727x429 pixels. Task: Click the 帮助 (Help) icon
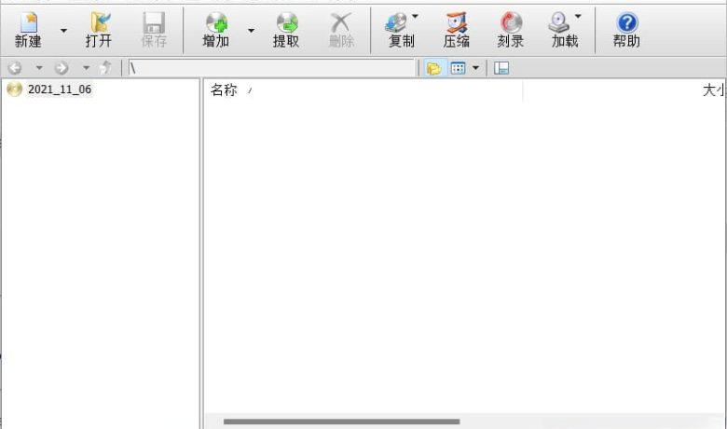point(627,22)
